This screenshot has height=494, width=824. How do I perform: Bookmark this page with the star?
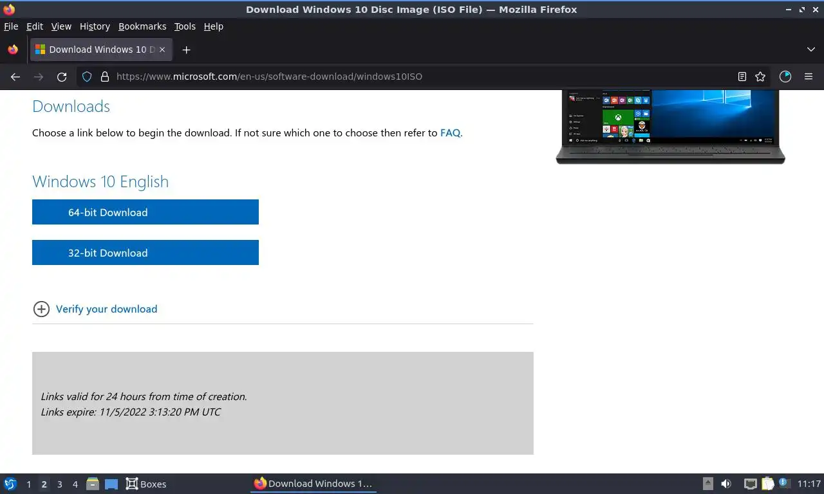pyautogui.click(x=760, y=77)
